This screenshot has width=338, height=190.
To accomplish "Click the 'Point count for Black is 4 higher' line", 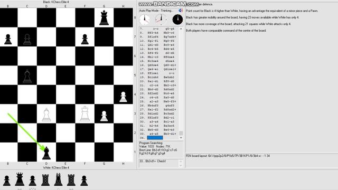I will tap(252, 11).
